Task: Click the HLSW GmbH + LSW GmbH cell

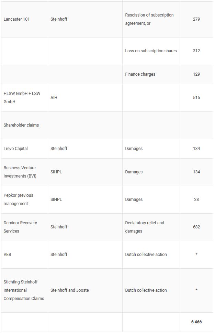Action: pos(22,98)
